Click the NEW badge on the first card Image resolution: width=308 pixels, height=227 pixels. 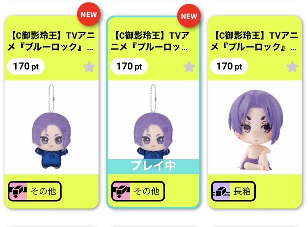89,14
